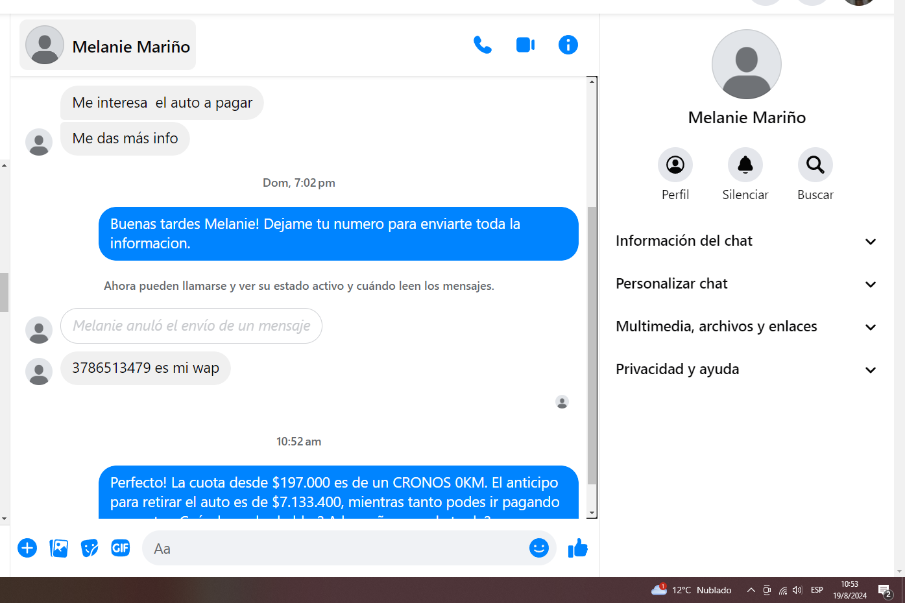Viewport: 905px width, 603px height.
Task: Open the emoji picker in message box
Action: tap(538, 548)
